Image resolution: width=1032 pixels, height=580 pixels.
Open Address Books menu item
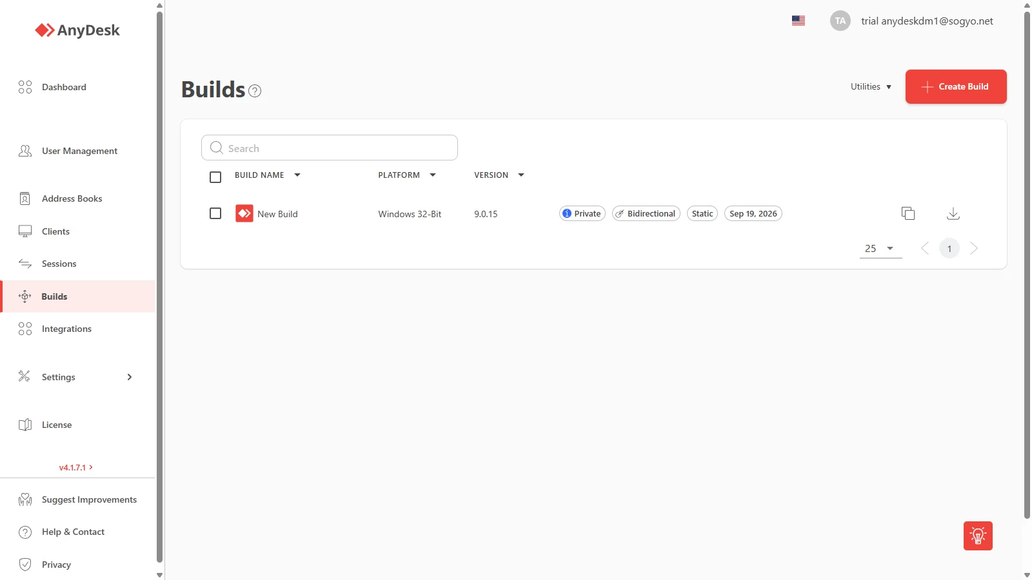[x=72, y=198]
